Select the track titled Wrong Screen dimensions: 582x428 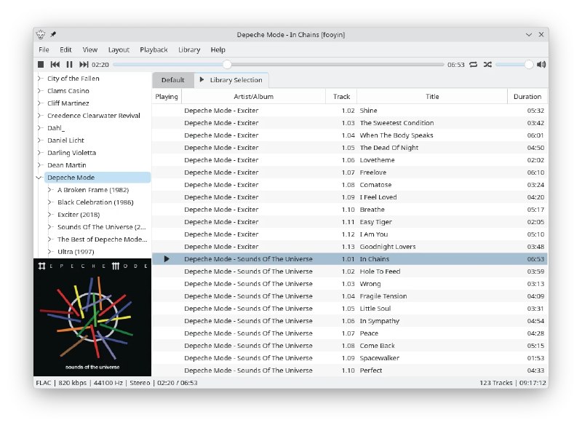350,284
